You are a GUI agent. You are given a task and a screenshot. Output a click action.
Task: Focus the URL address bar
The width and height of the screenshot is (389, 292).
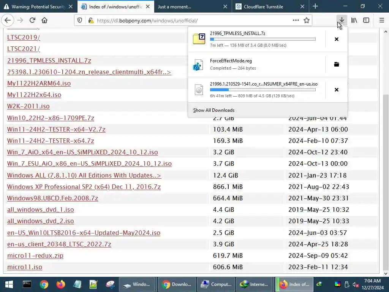pos(193,21)
